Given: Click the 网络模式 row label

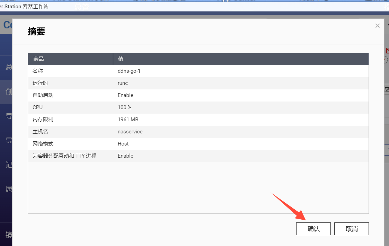Looking at the screenshot, I should click(43, 144).
